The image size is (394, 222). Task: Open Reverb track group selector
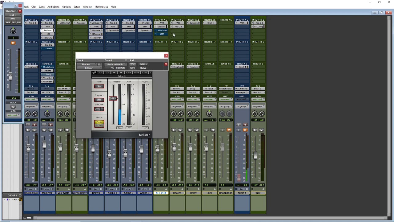[x=177, y=106]
